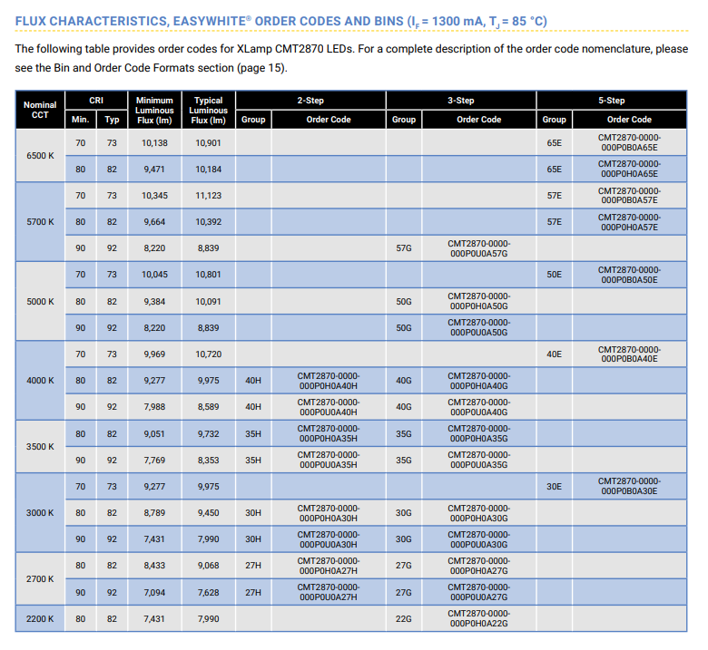Select the 5-Step header cell
The width and height of the screenshot is (708, 650).
(x=612, y=100)
